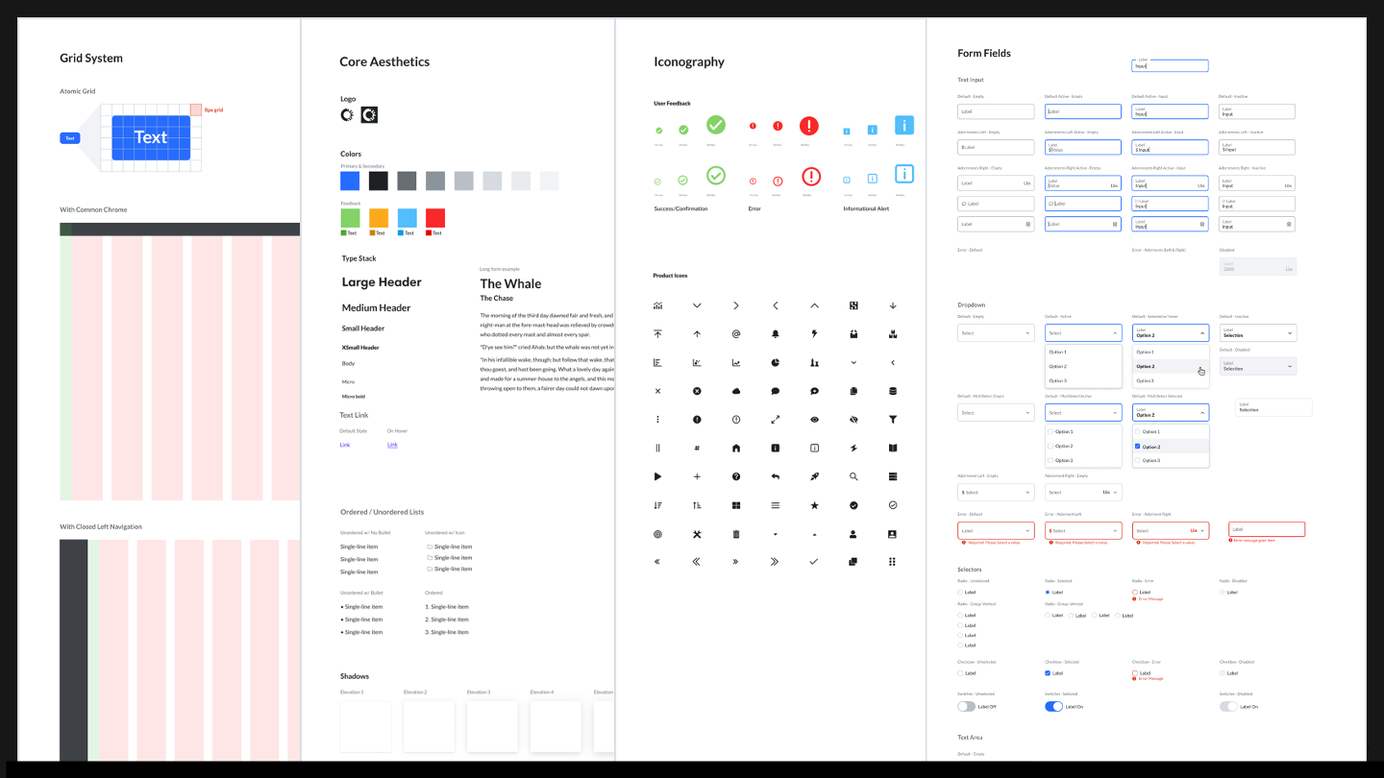Image resolution: width=1384 pixels, height=778 pixels.
Task: Click the trash can icon
Action: tap(736, 533)
